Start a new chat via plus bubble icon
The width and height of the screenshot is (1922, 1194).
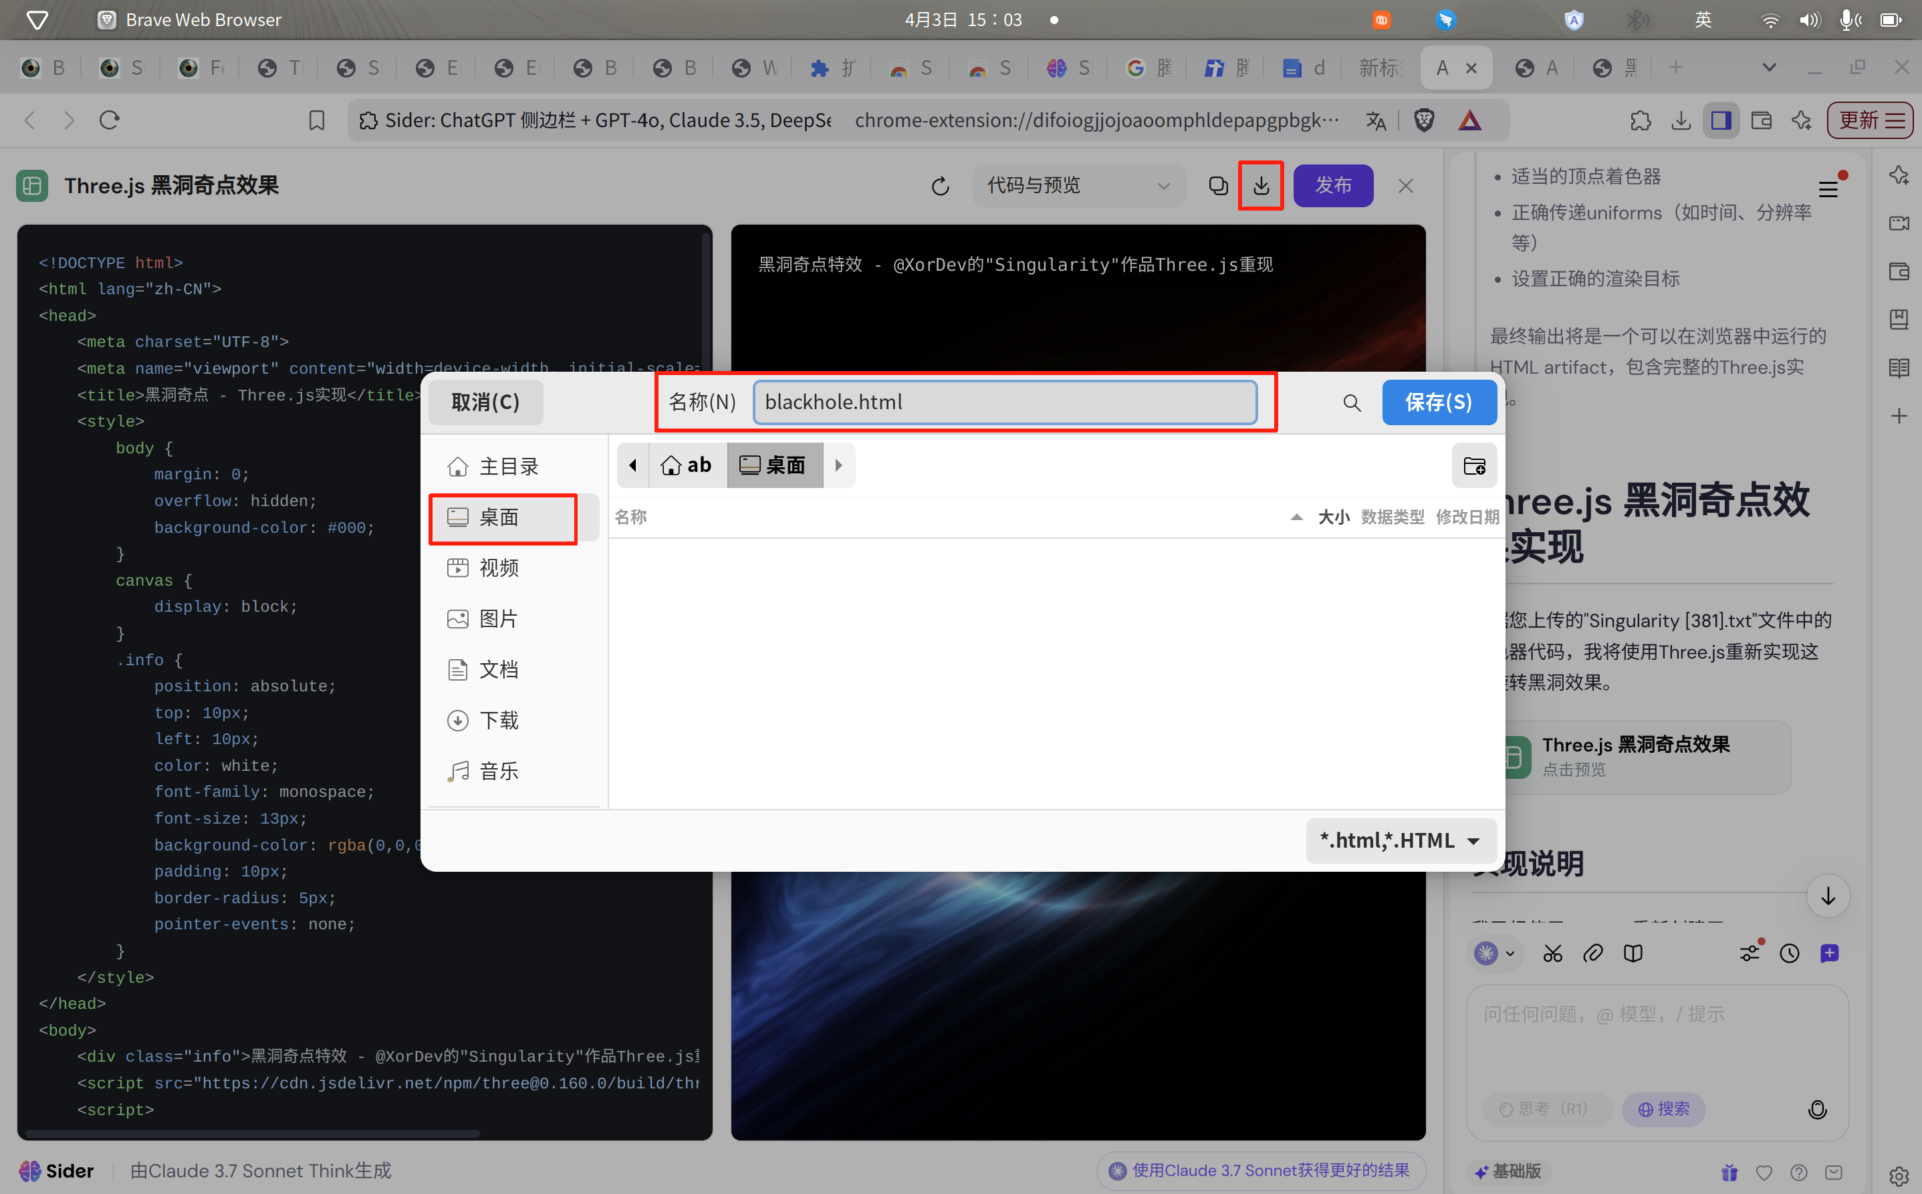point(1830,953)
